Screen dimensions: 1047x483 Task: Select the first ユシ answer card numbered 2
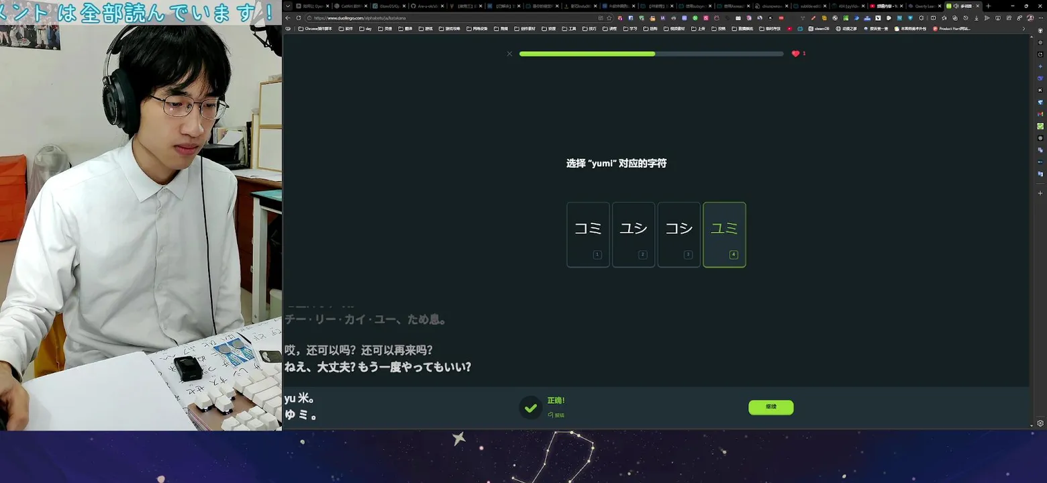[x=634, y=235]
